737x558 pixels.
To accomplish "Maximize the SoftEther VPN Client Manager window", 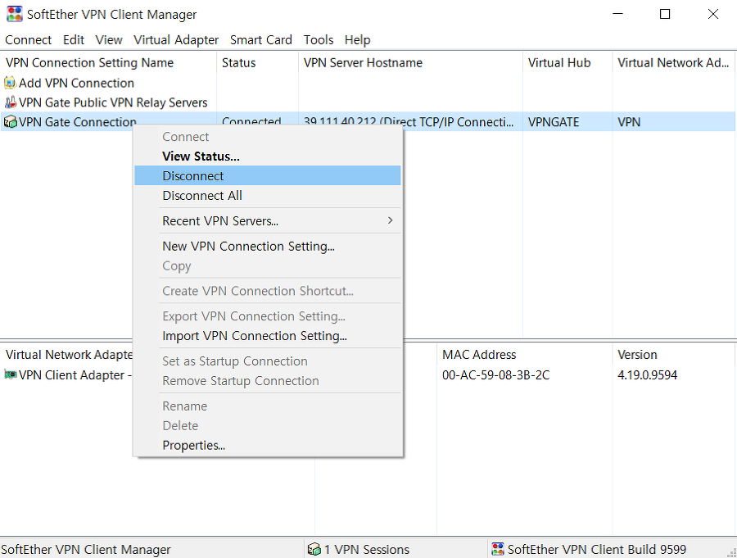I will point(665,14).
